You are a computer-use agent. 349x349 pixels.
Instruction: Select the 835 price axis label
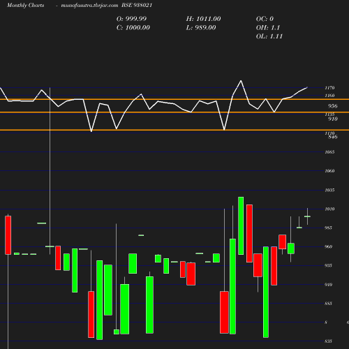coord(328,341)
